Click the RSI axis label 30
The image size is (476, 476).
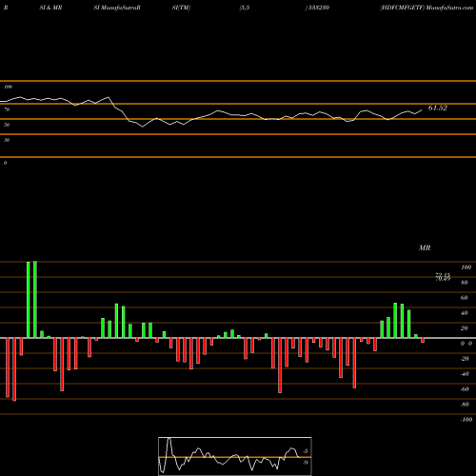(7, 140)
